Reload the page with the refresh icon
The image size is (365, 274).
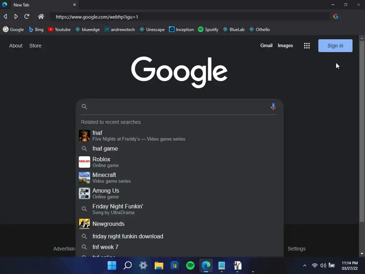coord(27,16)
